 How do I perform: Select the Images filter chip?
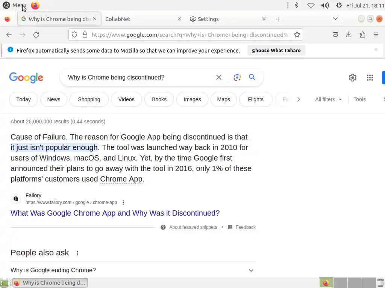(x=192, y=99)
